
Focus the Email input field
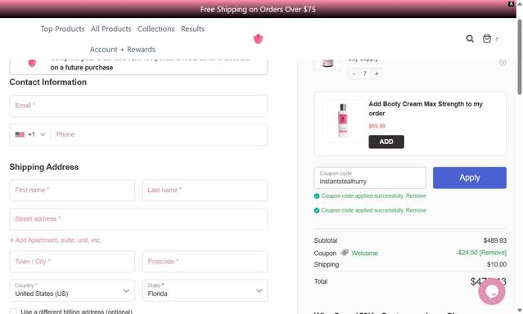139,105
